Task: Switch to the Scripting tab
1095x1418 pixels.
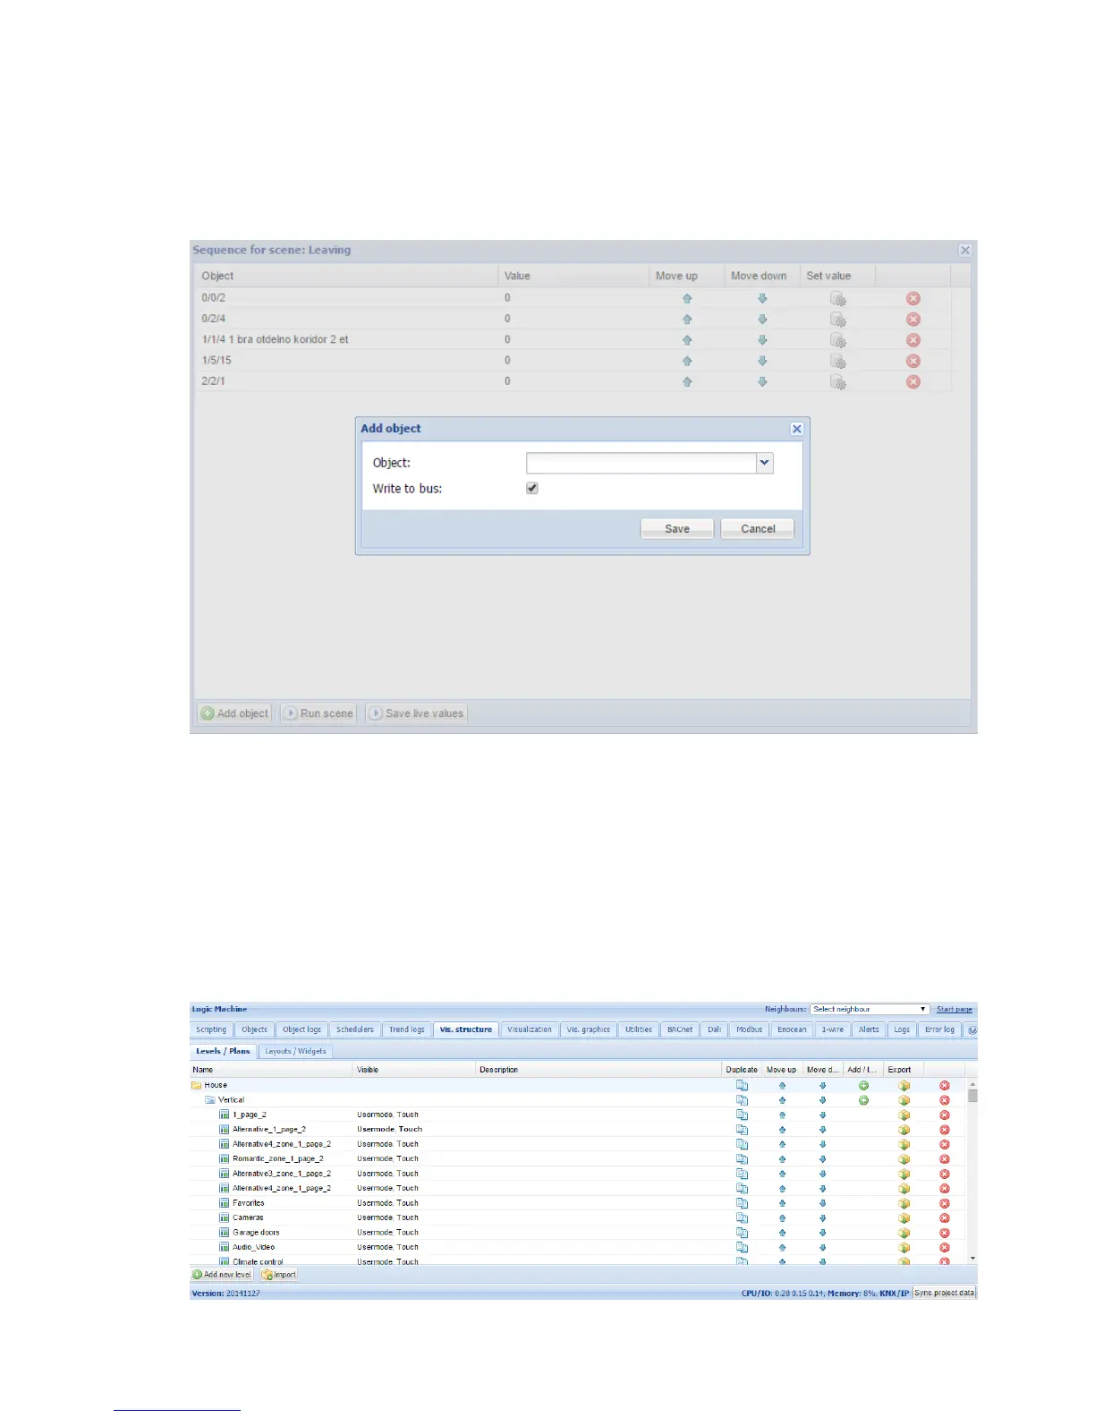Action: coord(211,1029)
